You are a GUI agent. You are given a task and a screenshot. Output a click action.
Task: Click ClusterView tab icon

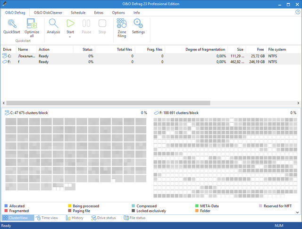coord(5,218)
